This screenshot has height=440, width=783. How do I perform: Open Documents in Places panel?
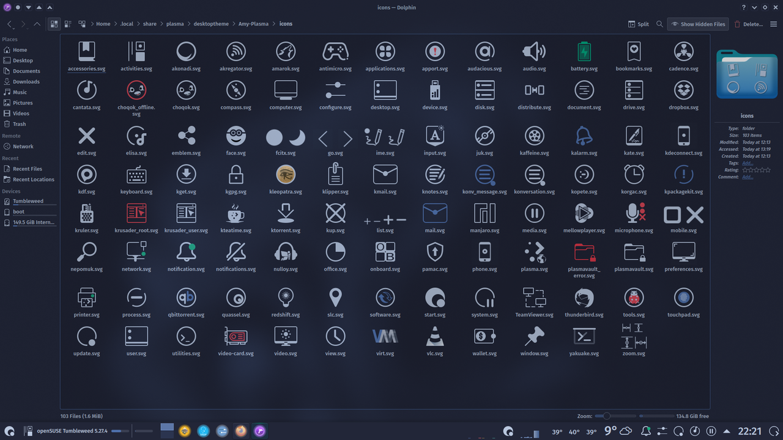coord(30,71)
